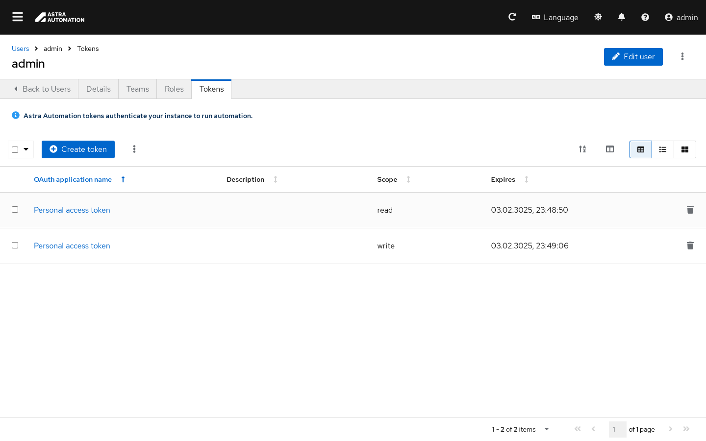The image size is (706, 441).
Task: Delete the write scope token
Action: click(690, 245)
